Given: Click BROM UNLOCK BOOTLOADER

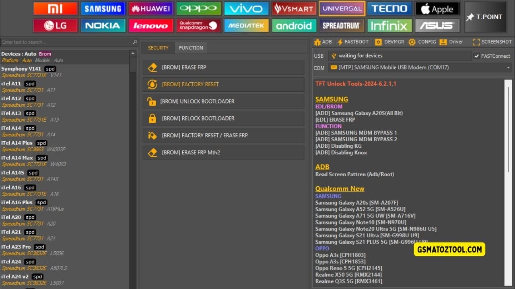Looking at the screenshot, I should [x=223, y=101].
